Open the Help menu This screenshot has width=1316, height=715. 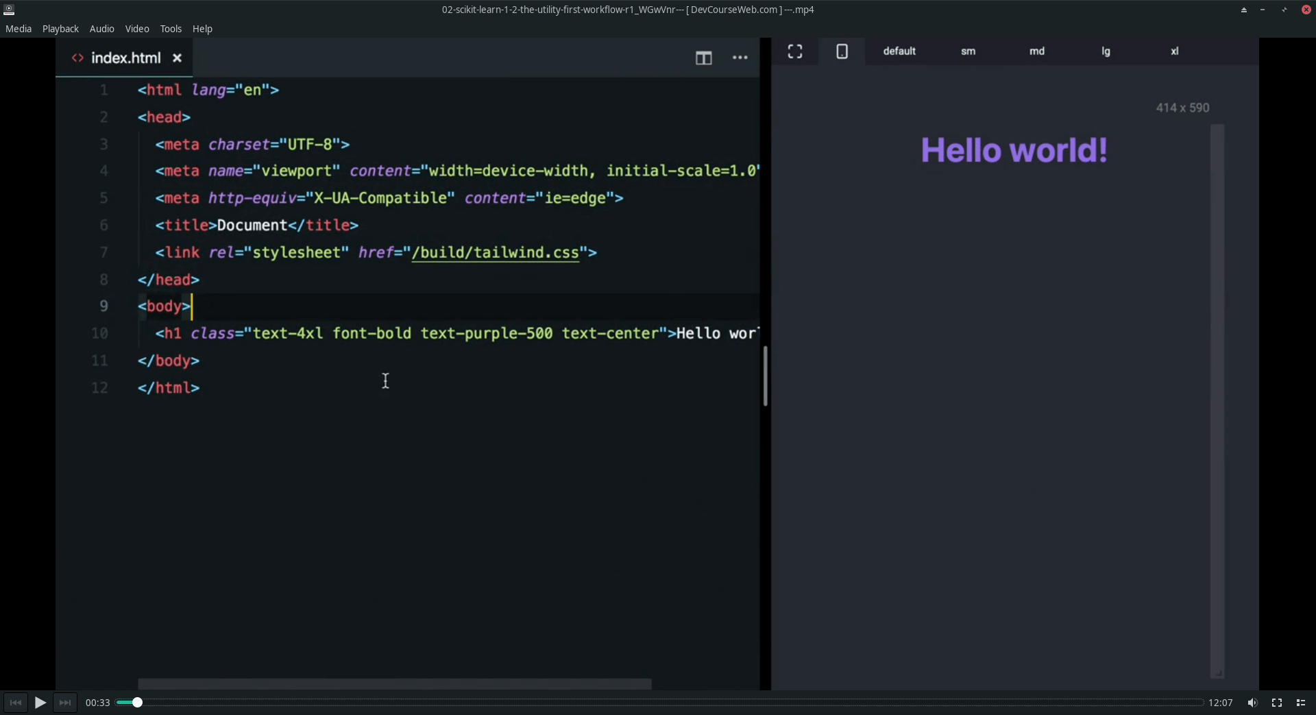coord(202,29)
